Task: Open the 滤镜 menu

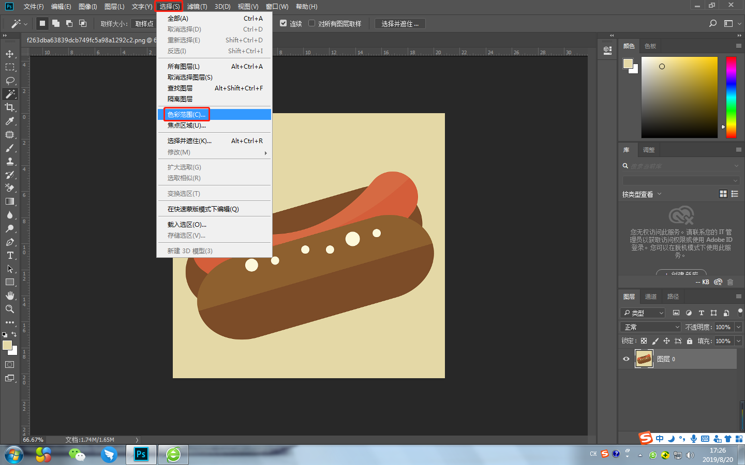Action: tap(197, 6)
